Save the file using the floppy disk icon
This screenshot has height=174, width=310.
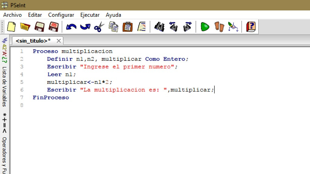click(x=39, y=27)
